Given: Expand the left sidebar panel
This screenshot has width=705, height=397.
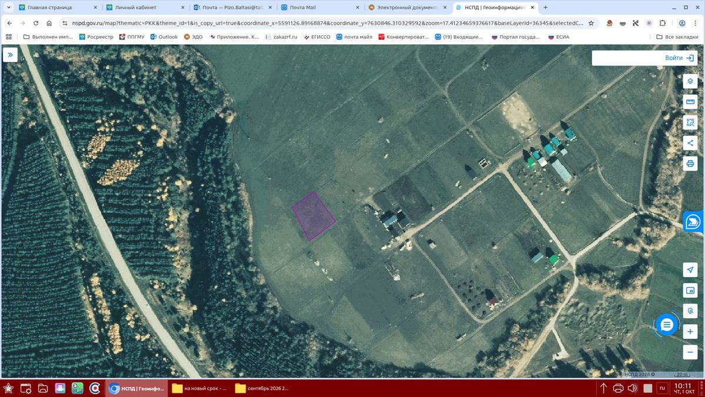Looking at the screenshot, I should point(10,55).
